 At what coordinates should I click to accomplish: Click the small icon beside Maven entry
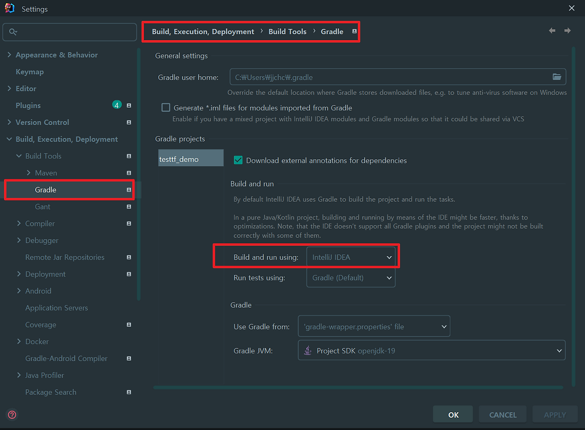click(x=129, y=173)
